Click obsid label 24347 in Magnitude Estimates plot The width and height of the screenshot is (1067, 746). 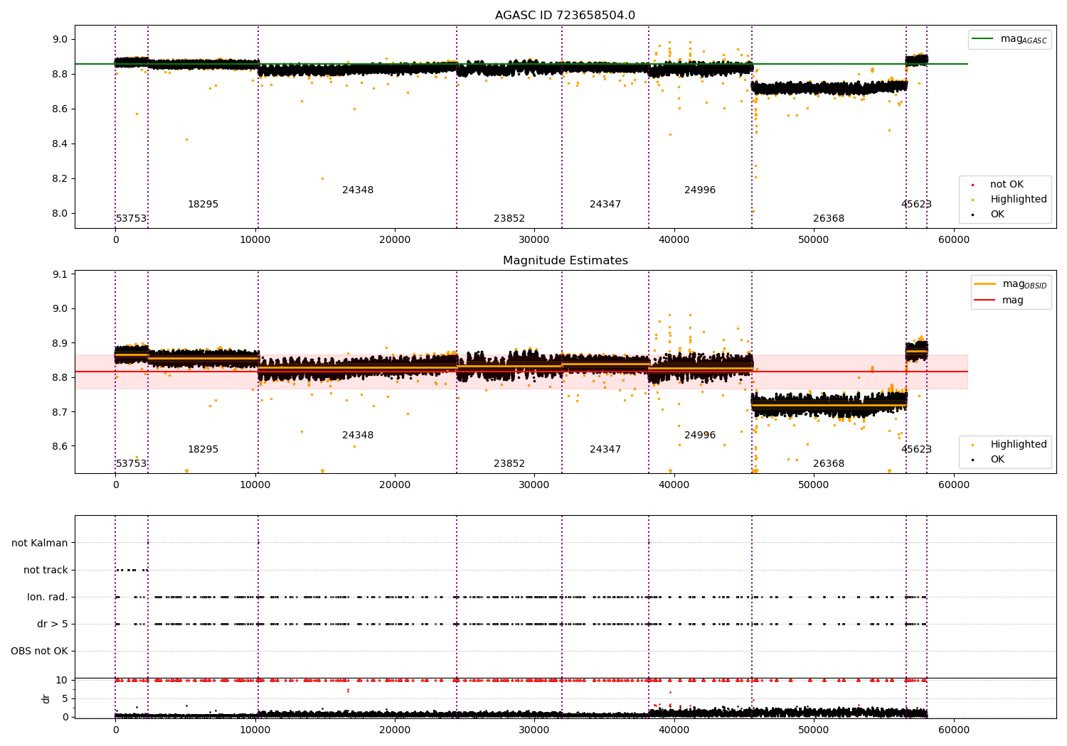(605, 450)
